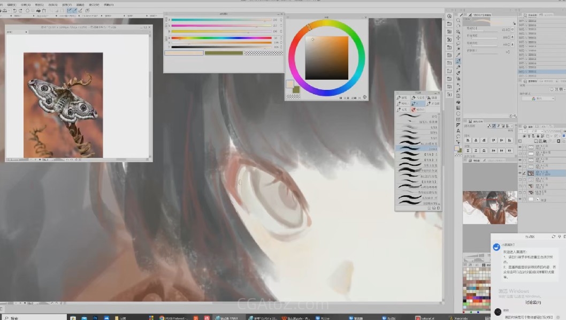The width and height of the screenshot is (566, 320).
Task: Click the Undo arrow in command bar
Action: 14,11
